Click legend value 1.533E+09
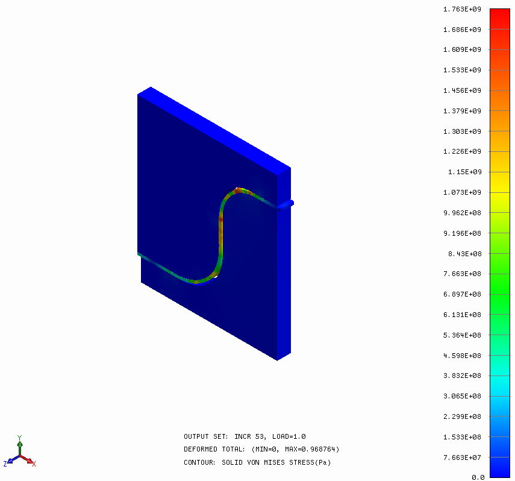This screenshot has width=515, height=481. point(462,70)
